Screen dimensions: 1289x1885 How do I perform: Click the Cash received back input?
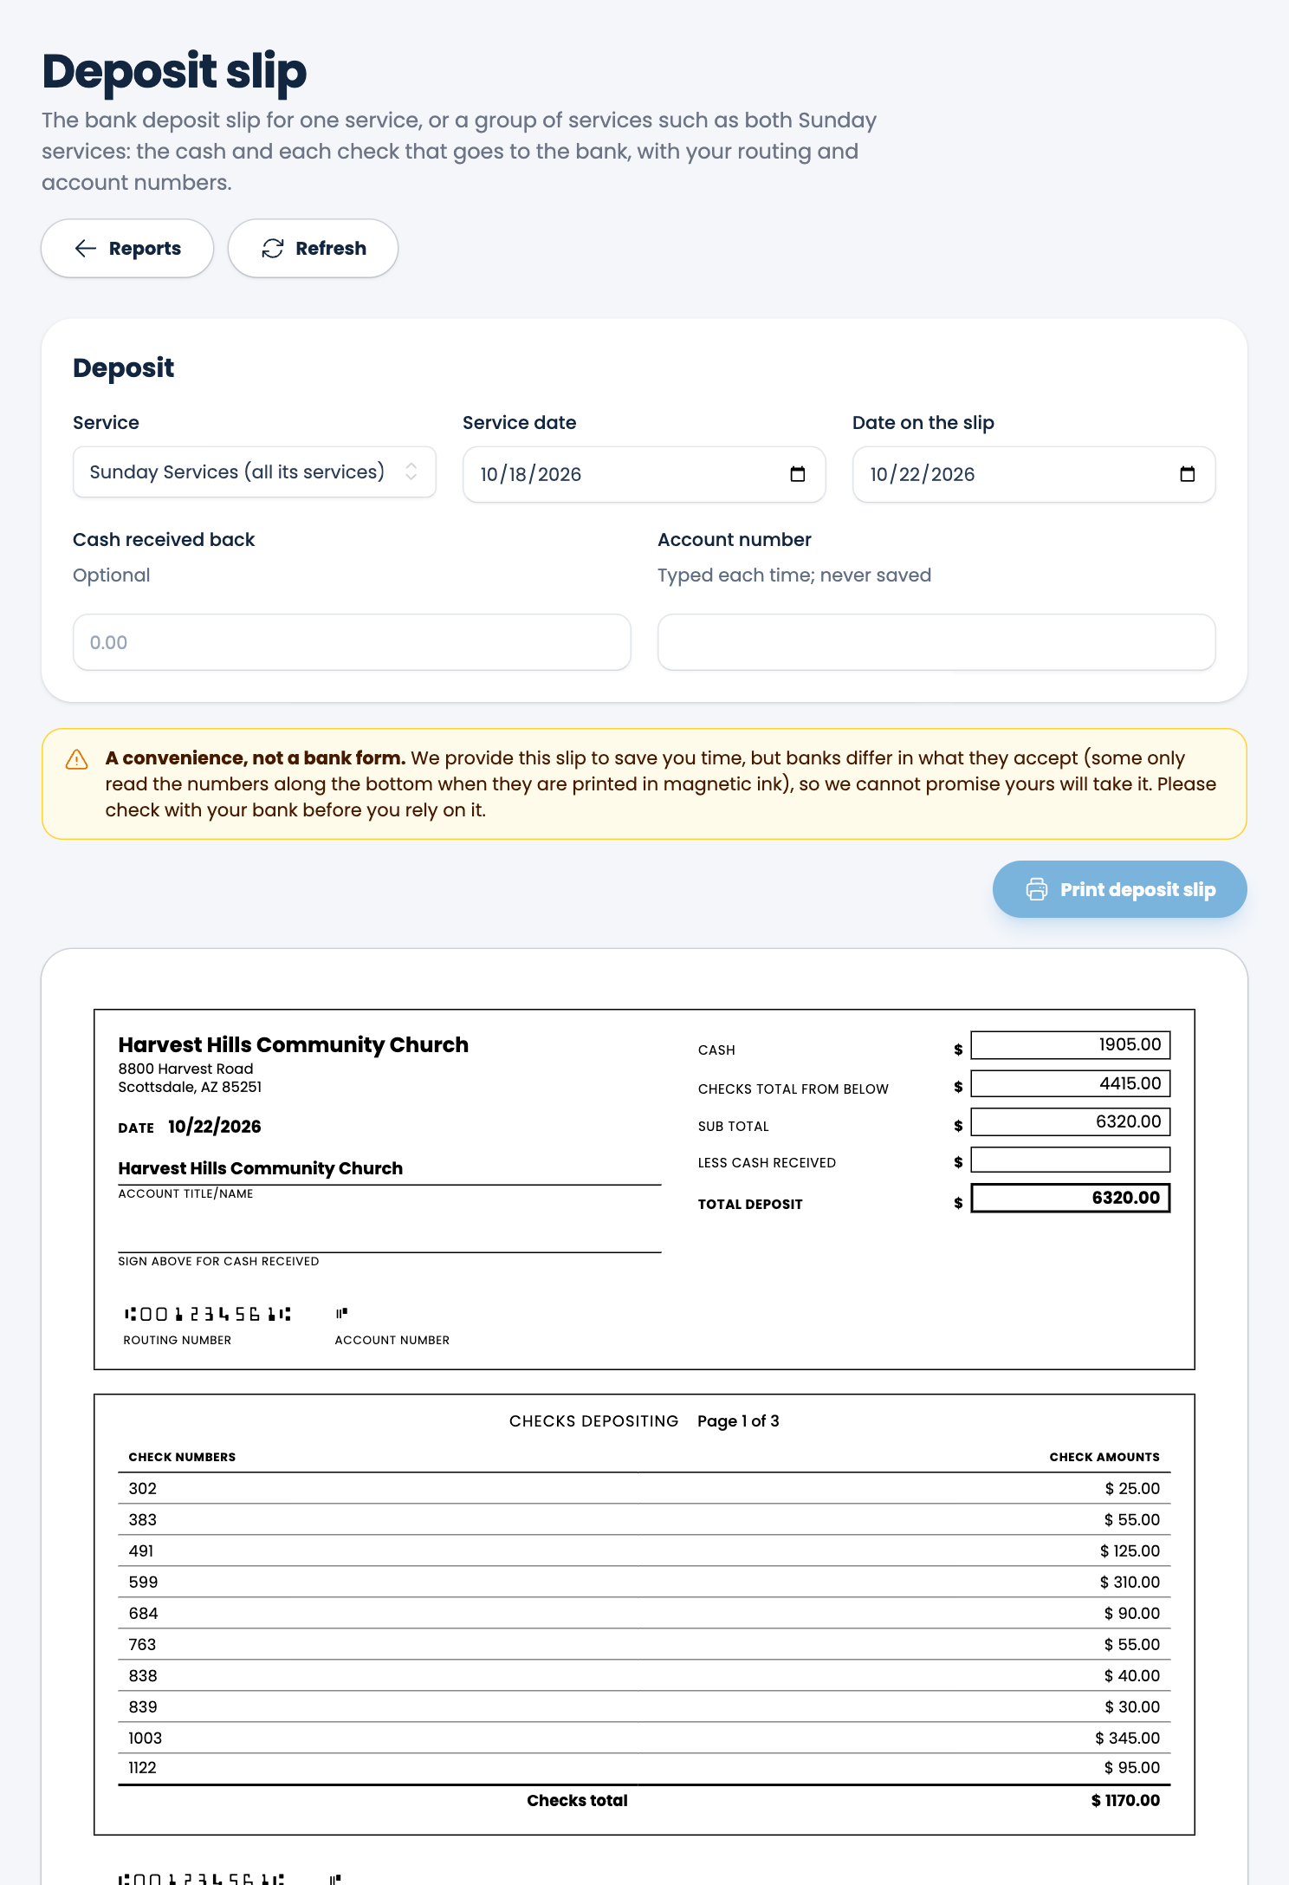[x=352, y=642]
